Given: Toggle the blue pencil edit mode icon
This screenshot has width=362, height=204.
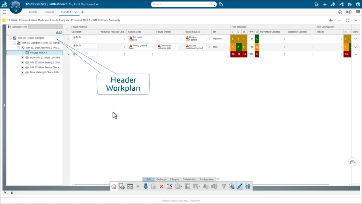Looking at the screenshot, I should point(240,186).
